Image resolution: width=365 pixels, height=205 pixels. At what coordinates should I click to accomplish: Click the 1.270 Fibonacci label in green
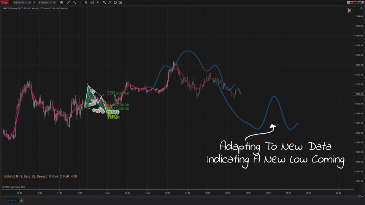click(x=118, y=93)
